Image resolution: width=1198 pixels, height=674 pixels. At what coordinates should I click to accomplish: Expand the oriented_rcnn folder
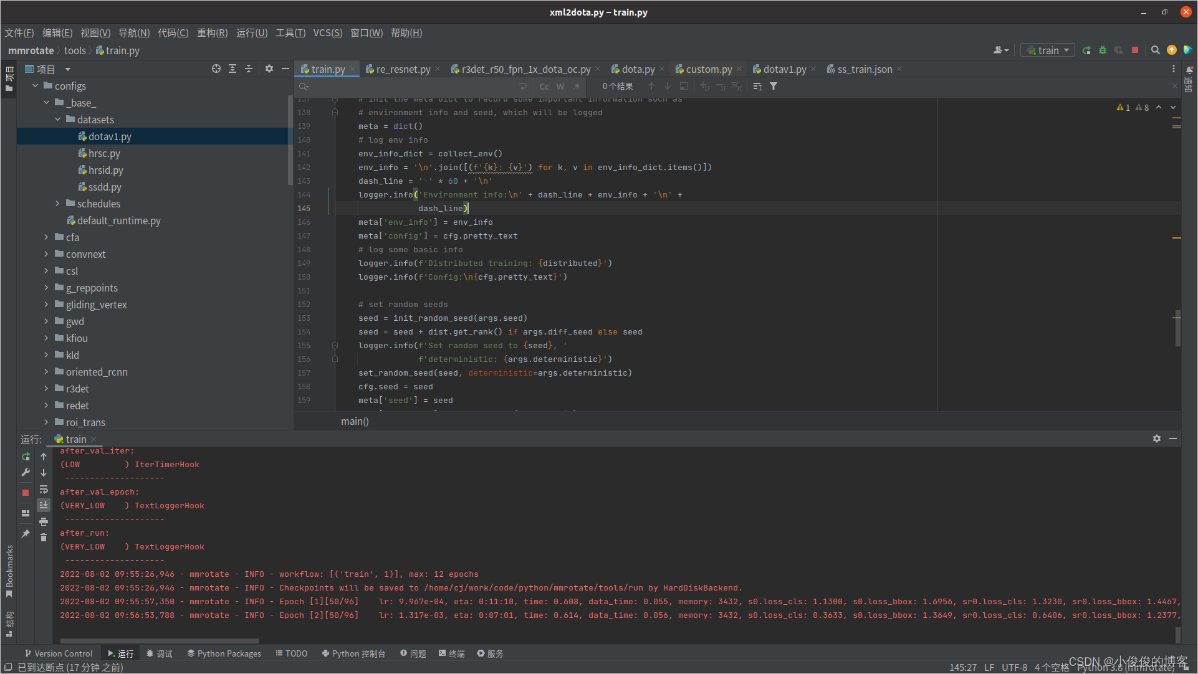pos(47,372)
